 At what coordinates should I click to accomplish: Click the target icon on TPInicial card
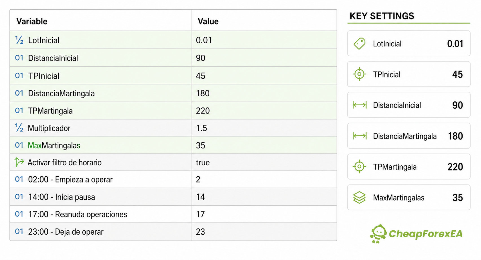pos(359,74)
